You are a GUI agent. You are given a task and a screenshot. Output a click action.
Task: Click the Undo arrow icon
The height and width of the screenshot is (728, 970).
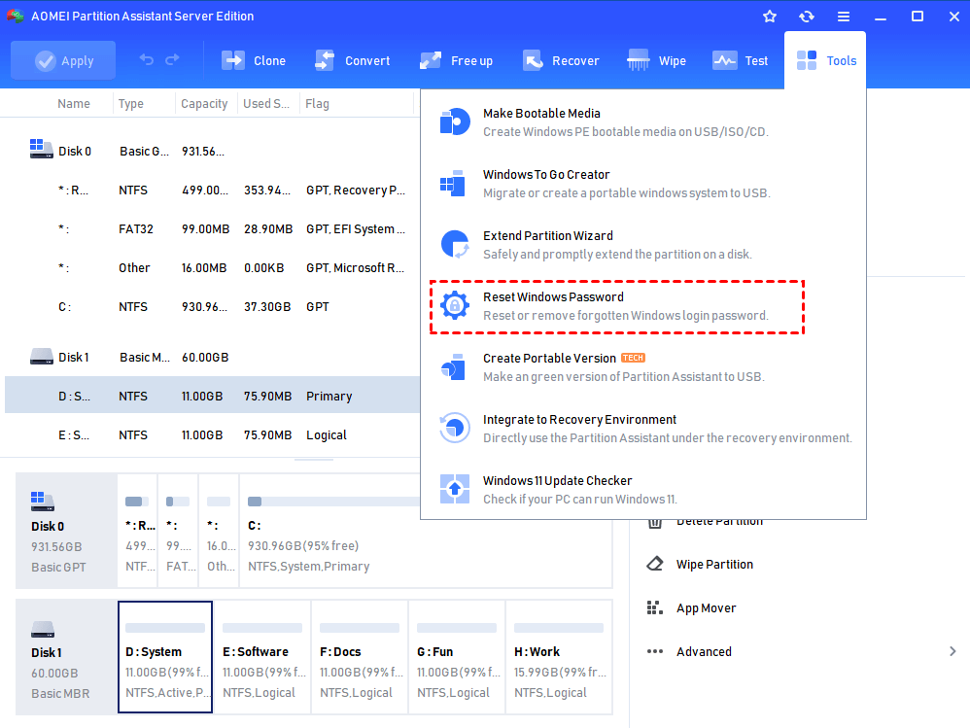[x=147, y=60]
